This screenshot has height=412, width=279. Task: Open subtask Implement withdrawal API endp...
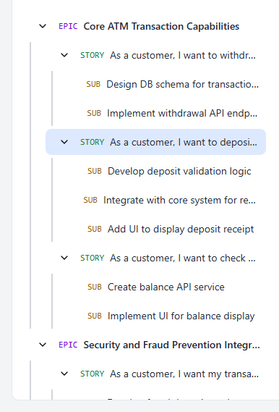(182, 113)
